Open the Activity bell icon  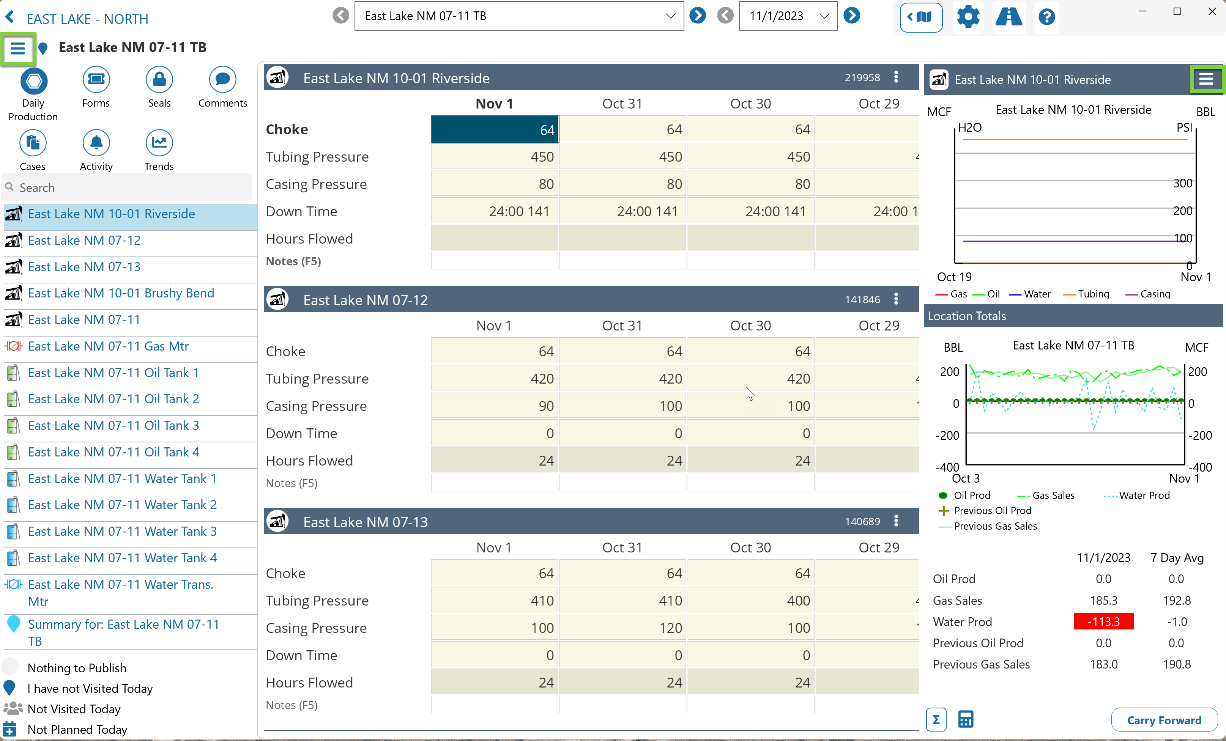point(96,143)
